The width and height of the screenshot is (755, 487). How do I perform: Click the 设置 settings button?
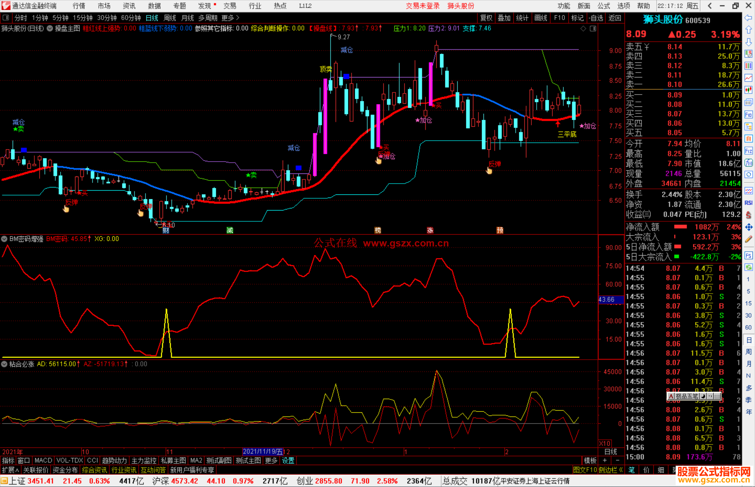[x=288, y=460]
